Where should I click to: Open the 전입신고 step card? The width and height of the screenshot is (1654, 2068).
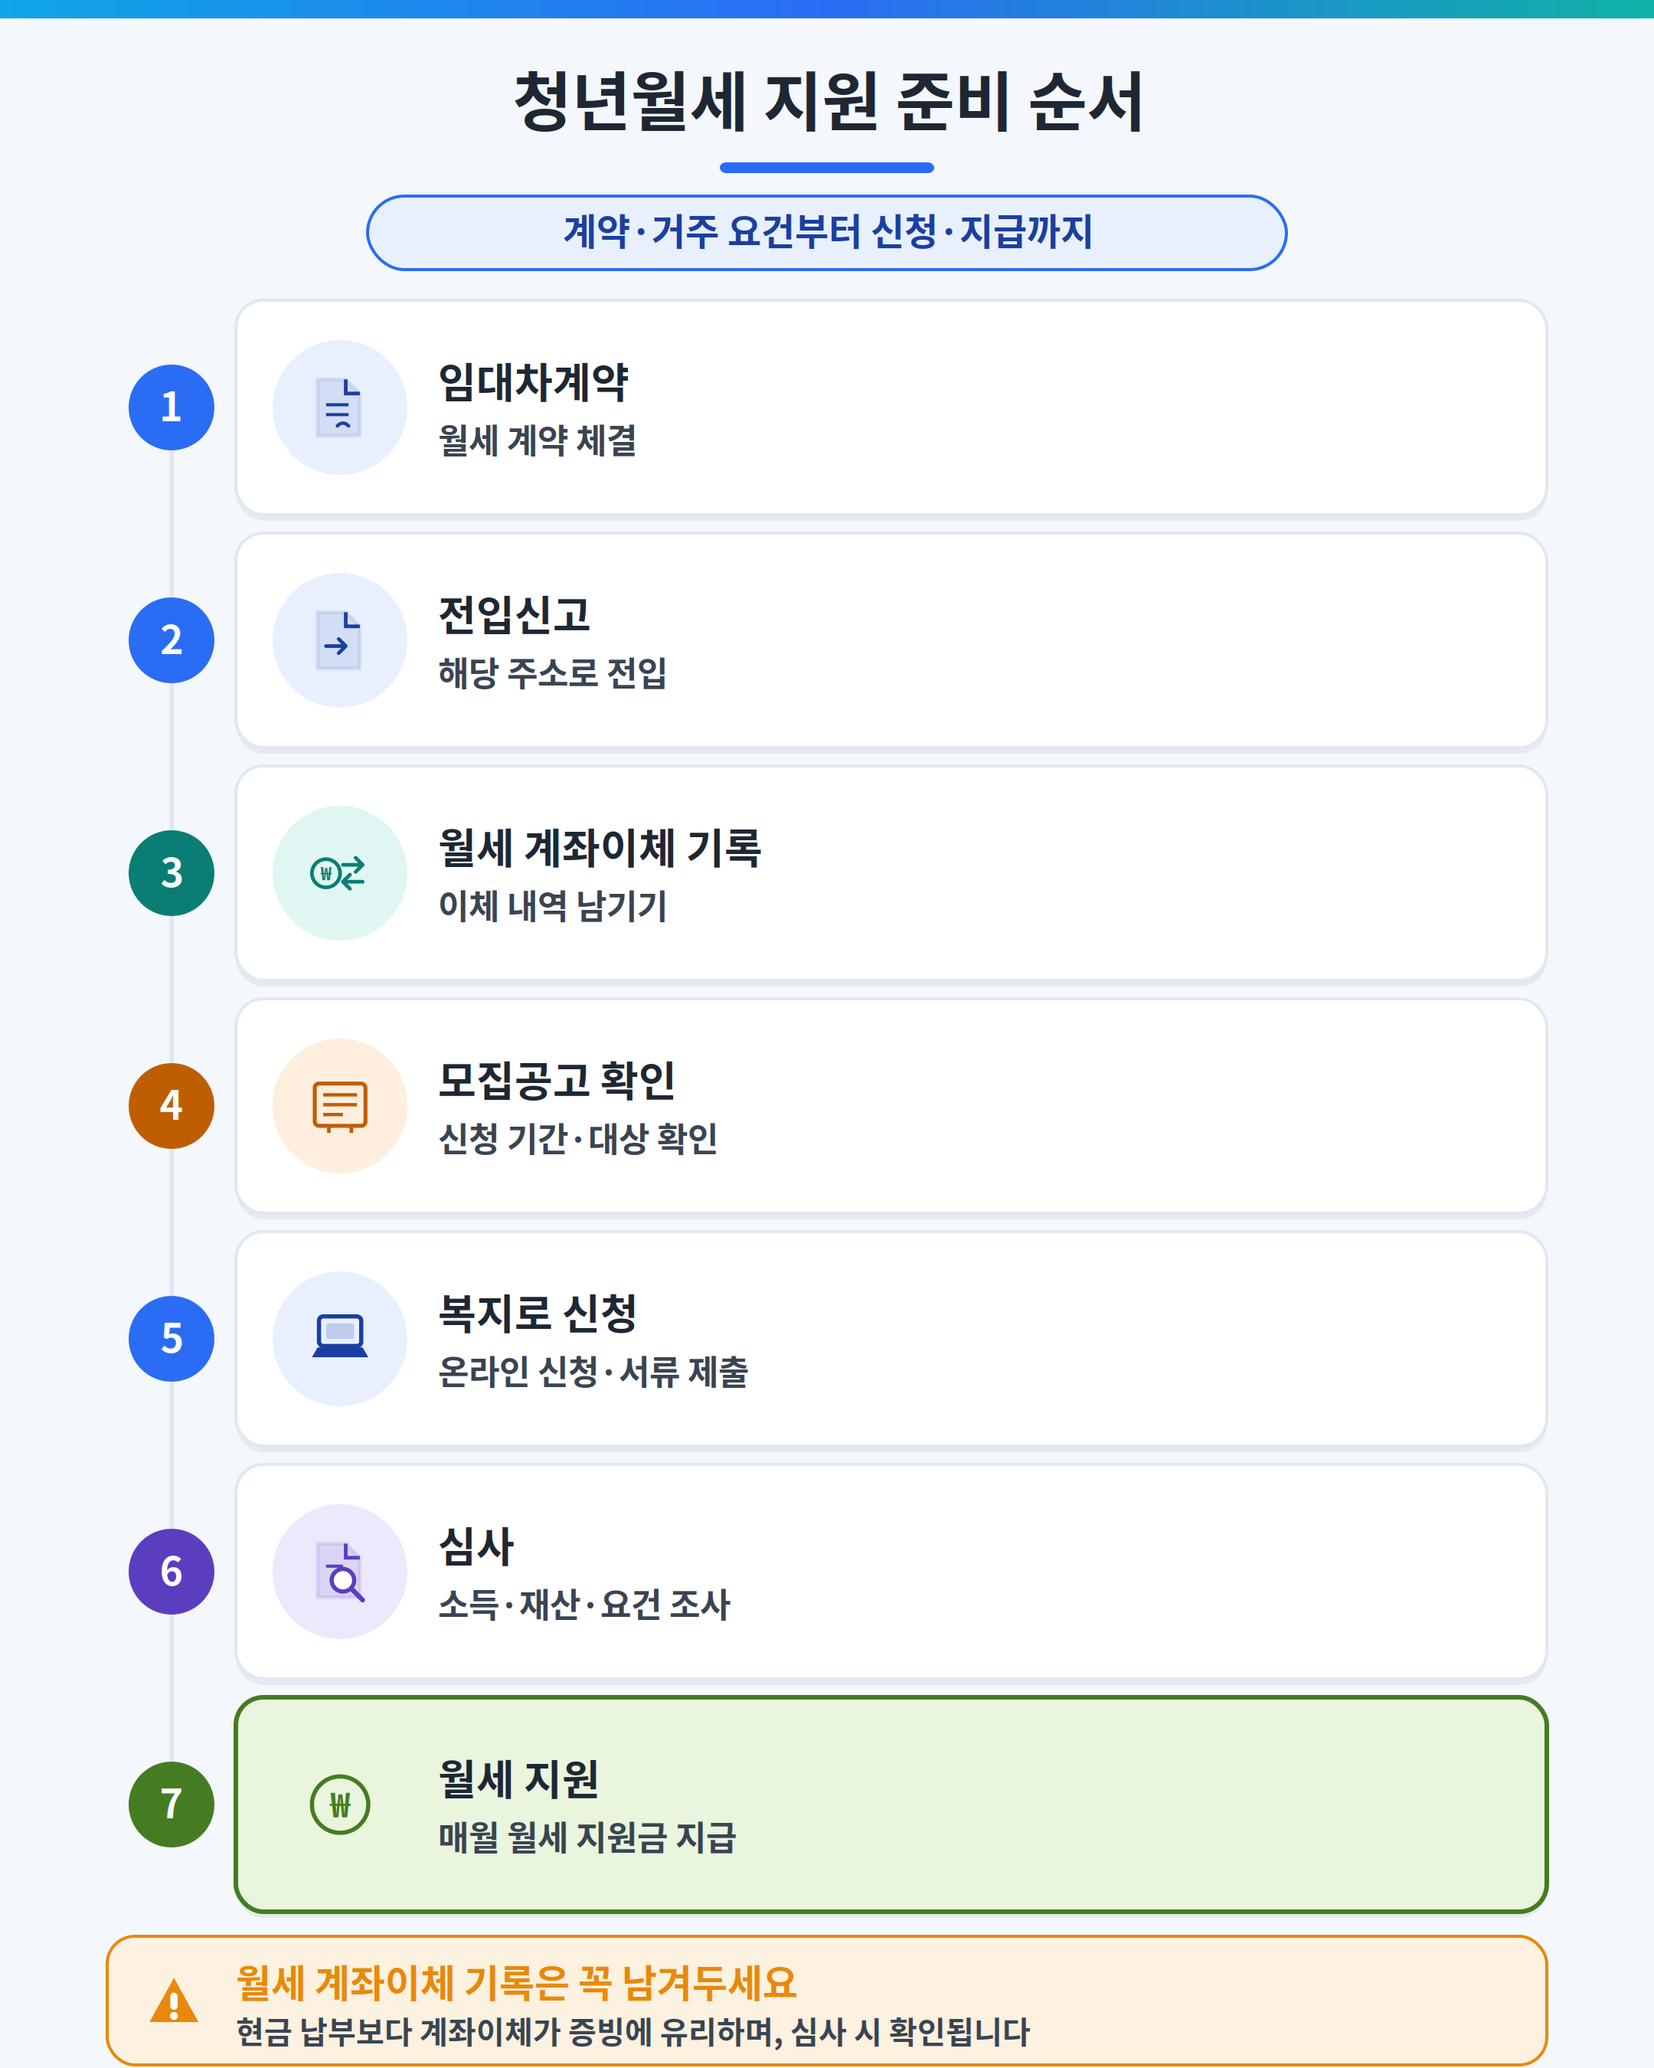[x=891, y=640]
